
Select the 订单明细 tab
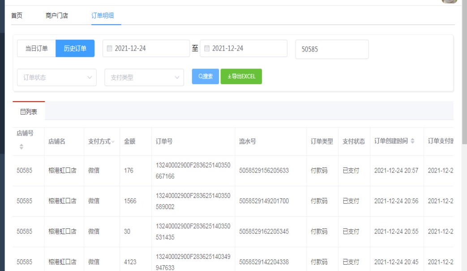point(103,16)
